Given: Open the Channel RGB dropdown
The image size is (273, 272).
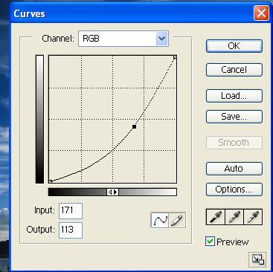Looking at the screenshot, I should (x=123, y=39).
